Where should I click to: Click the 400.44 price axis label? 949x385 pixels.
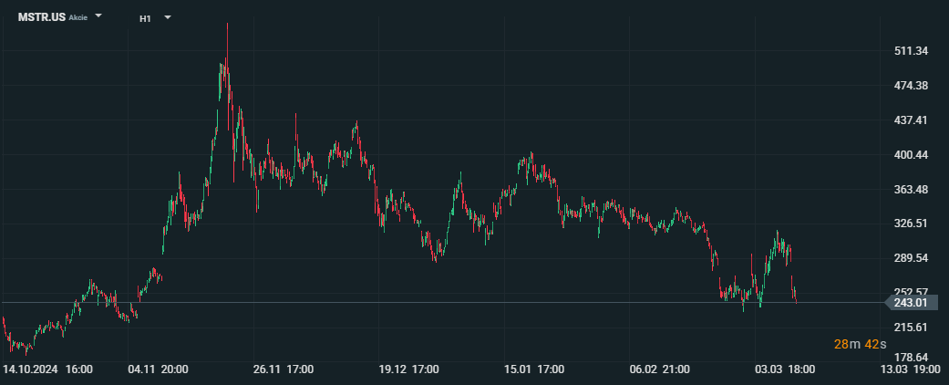click(911, 156)
